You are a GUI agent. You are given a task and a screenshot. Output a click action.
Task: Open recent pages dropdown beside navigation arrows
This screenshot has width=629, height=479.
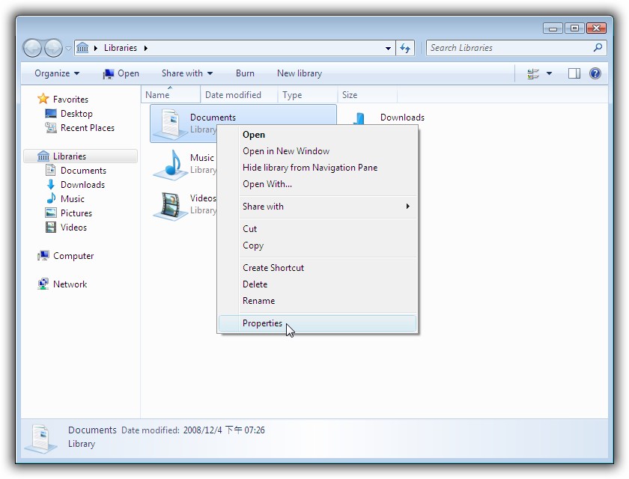coord(68,49)
